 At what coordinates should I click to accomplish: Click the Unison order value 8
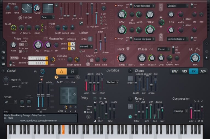(90, 39)
